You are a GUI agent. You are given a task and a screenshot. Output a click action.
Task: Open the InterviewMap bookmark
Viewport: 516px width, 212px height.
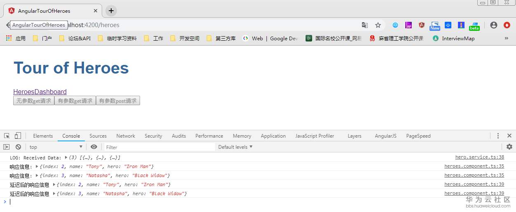[x=453, y=38]
